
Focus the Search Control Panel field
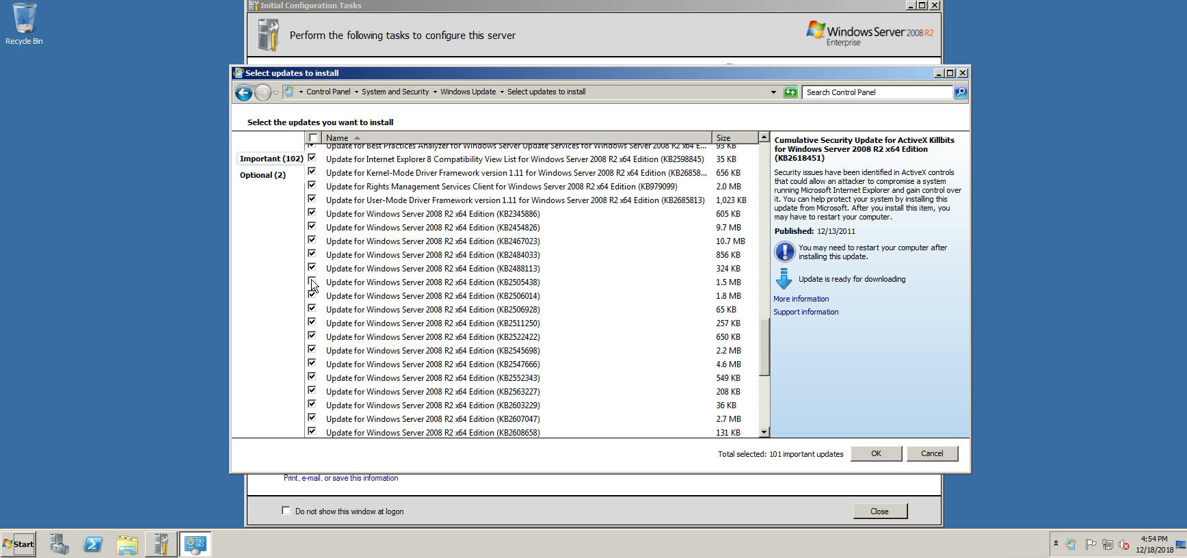(878, 92)
